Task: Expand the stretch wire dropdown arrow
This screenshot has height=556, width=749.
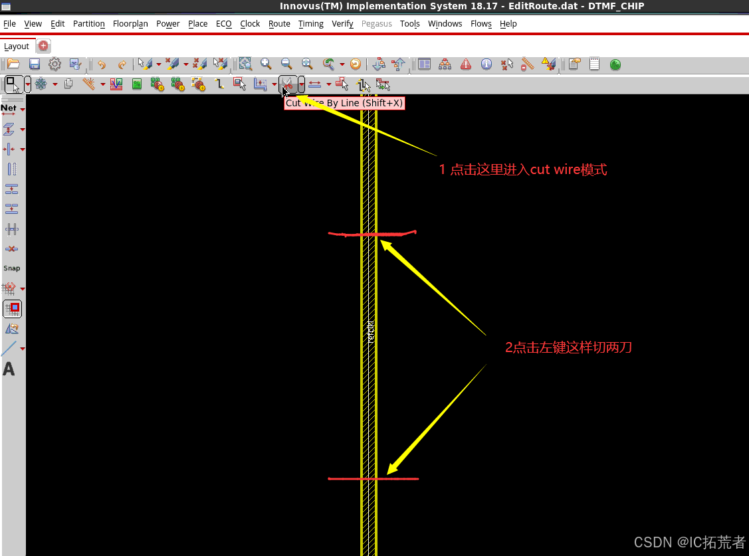Action: click(328, 84)
